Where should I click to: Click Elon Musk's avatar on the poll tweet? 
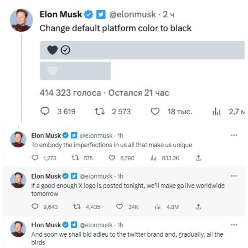pos(21,20)
